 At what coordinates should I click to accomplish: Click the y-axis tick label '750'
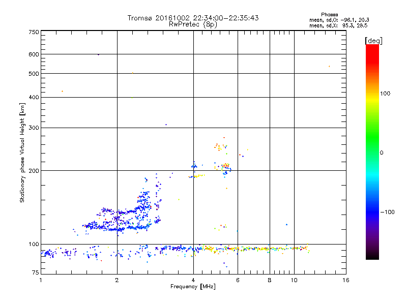pyautogui.click(x=34, y=32)
